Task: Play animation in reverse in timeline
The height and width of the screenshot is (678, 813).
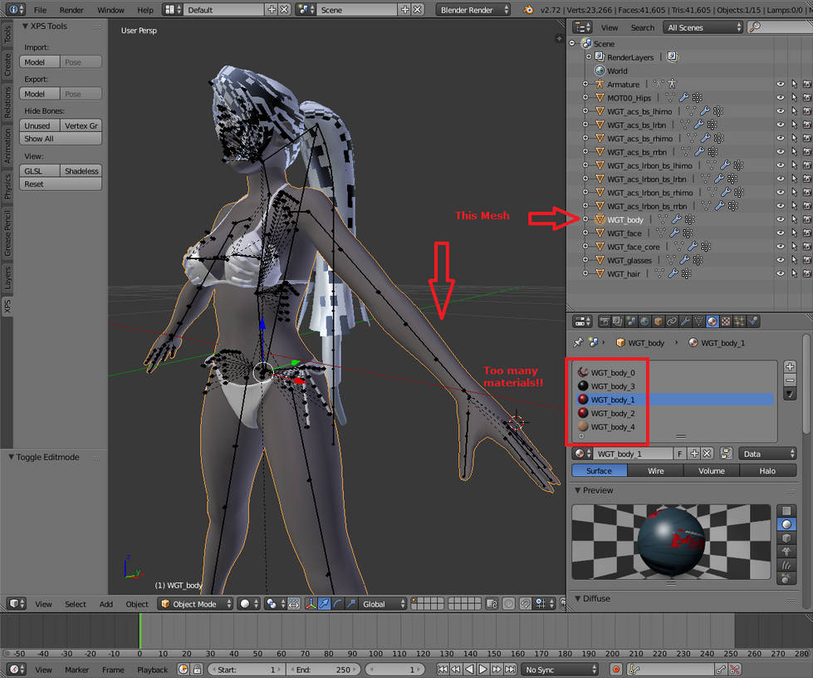Action: 469,669
